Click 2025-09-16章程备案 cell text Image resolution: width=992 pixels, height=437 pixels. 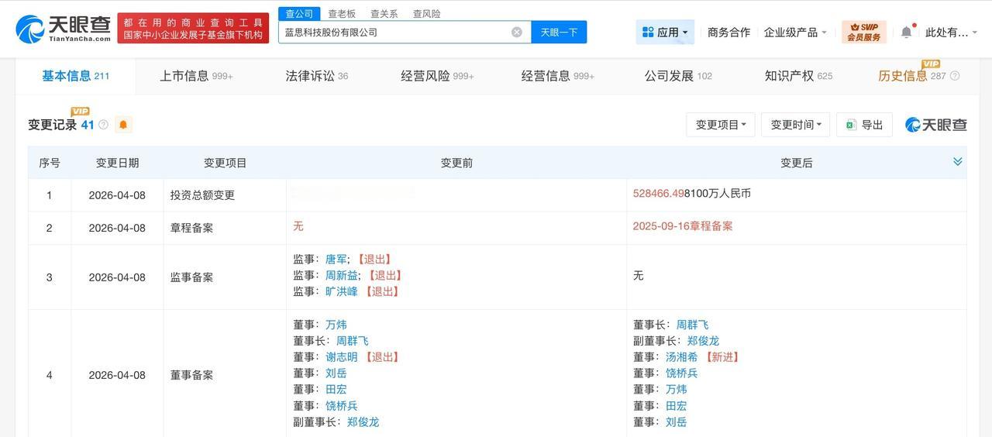pos(683,226)
